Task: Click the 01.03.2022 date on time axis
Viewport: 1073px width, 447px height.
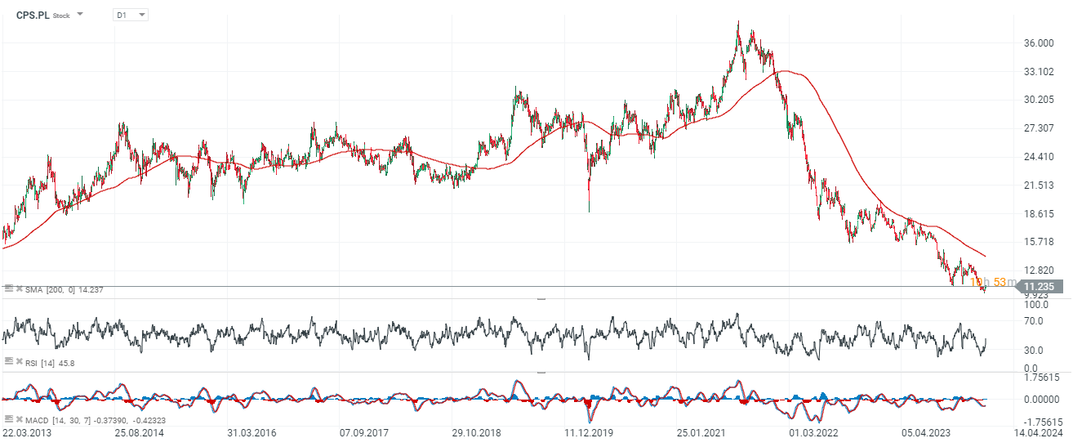Action: [x=813, y=435]
